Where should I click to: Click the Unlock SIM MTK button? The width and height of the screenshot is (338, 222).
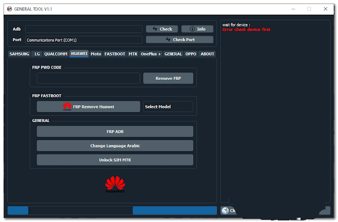pos(115,160)
